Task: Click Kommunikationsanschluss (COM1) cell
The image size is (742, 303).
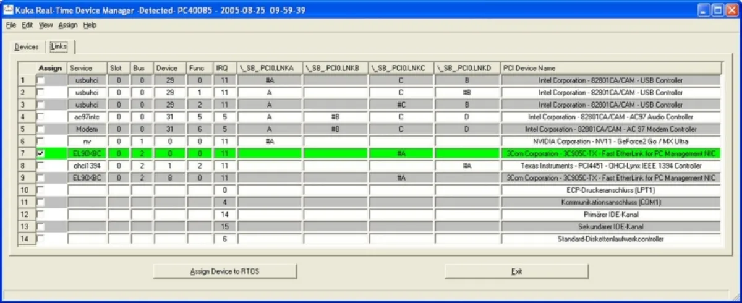Action: pyautogui.click(x=611, y=202)
